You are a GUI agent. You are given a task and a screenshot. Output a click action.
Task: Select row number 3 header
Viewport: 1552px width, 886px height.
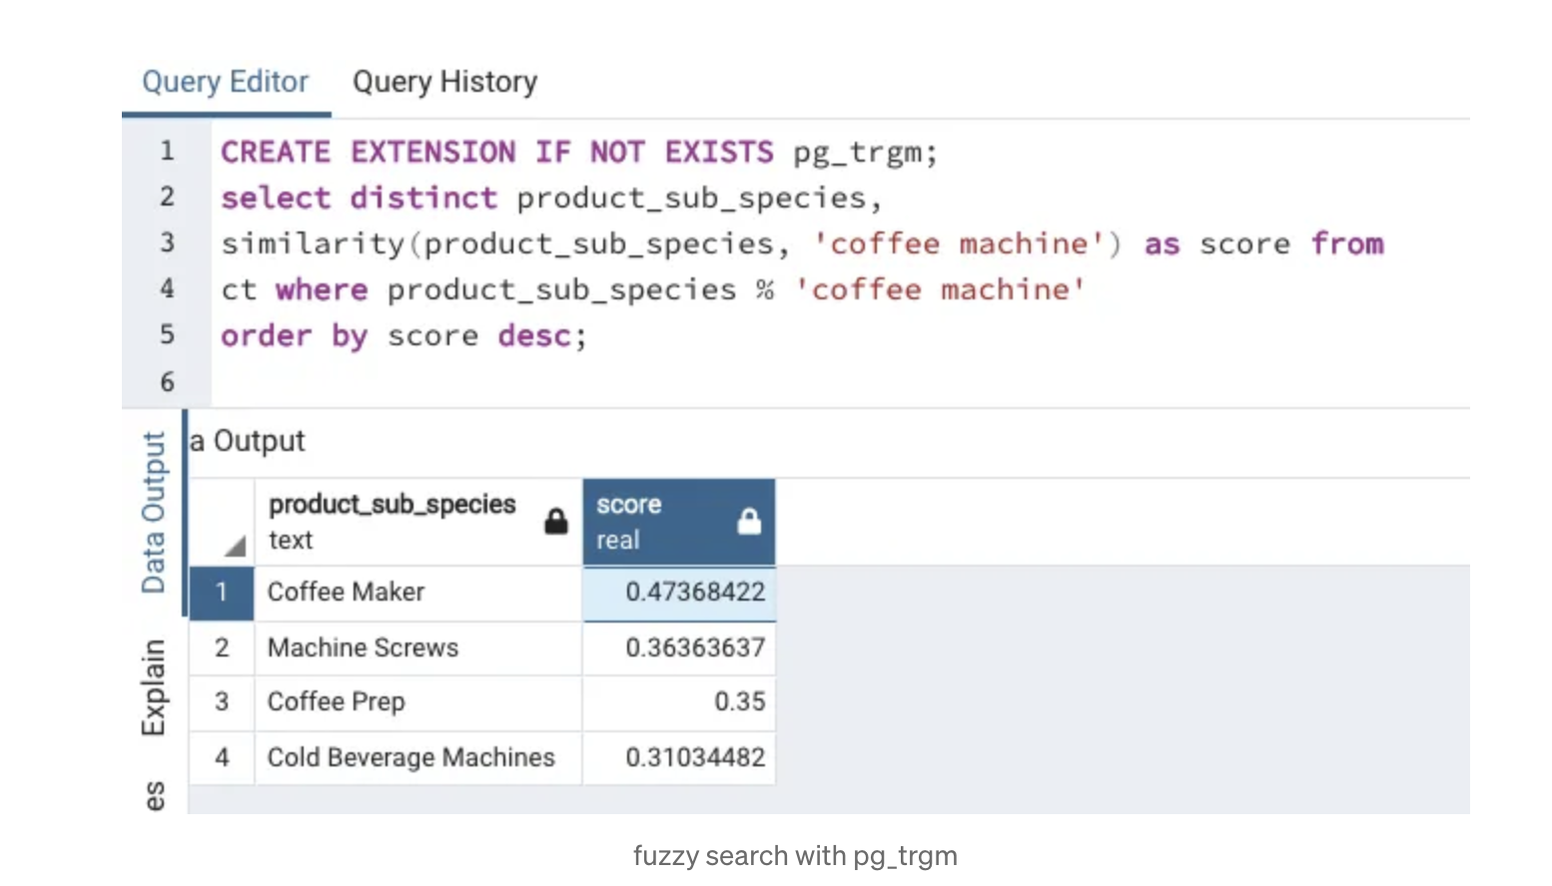pos(222,702)
